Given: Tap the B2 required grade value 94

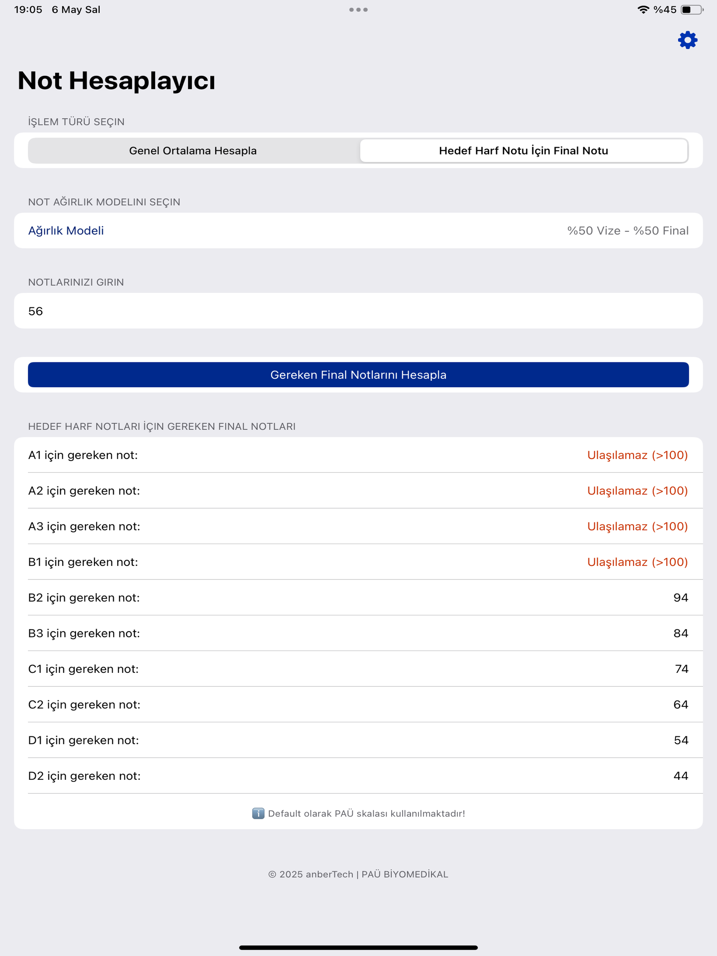Looking at the screenshot, I should pyautogui.click(x=681, y=597).
